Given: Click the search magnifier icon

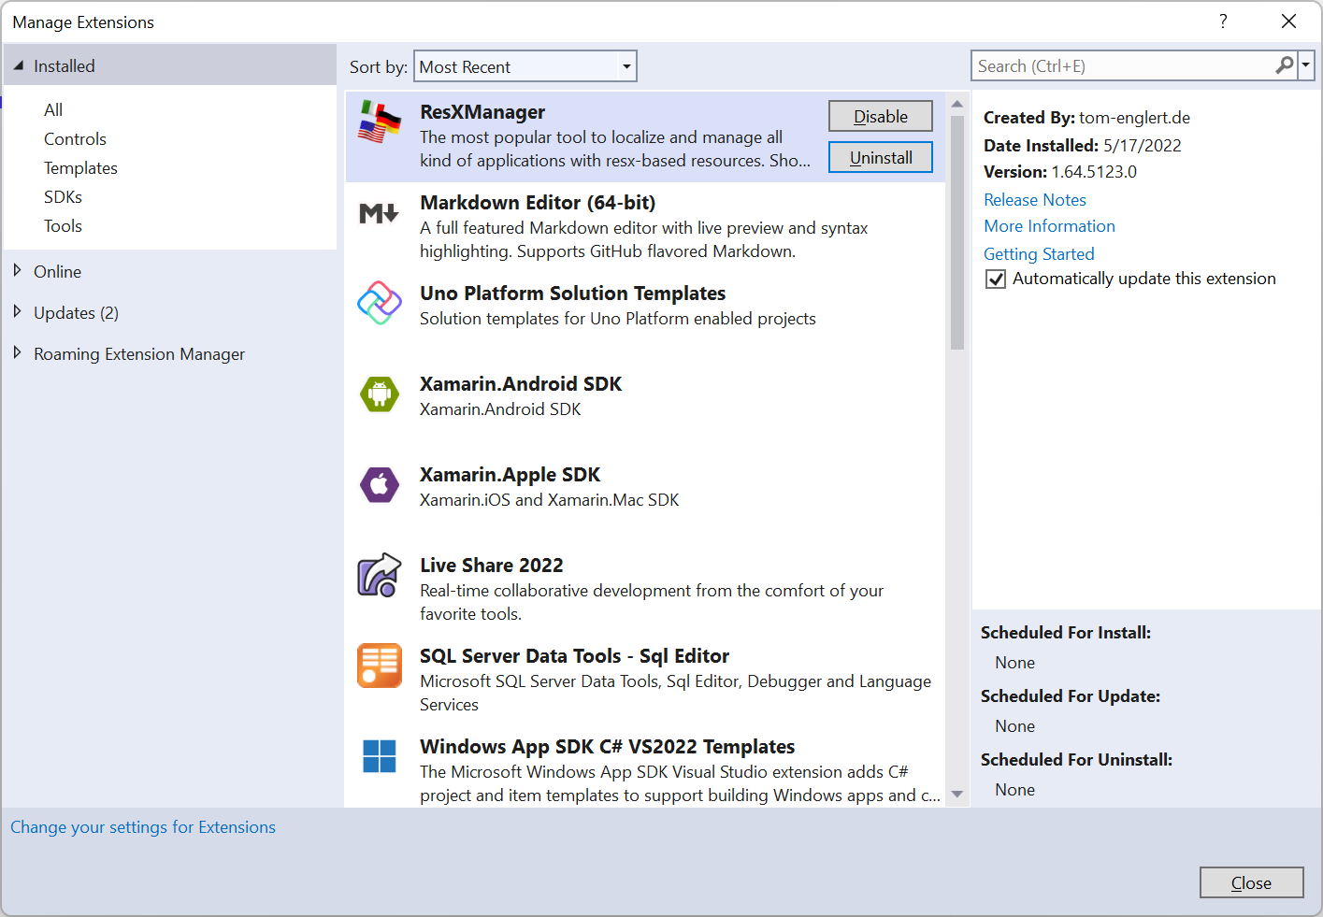Looking at the screenshot, I should (1285, 65).
